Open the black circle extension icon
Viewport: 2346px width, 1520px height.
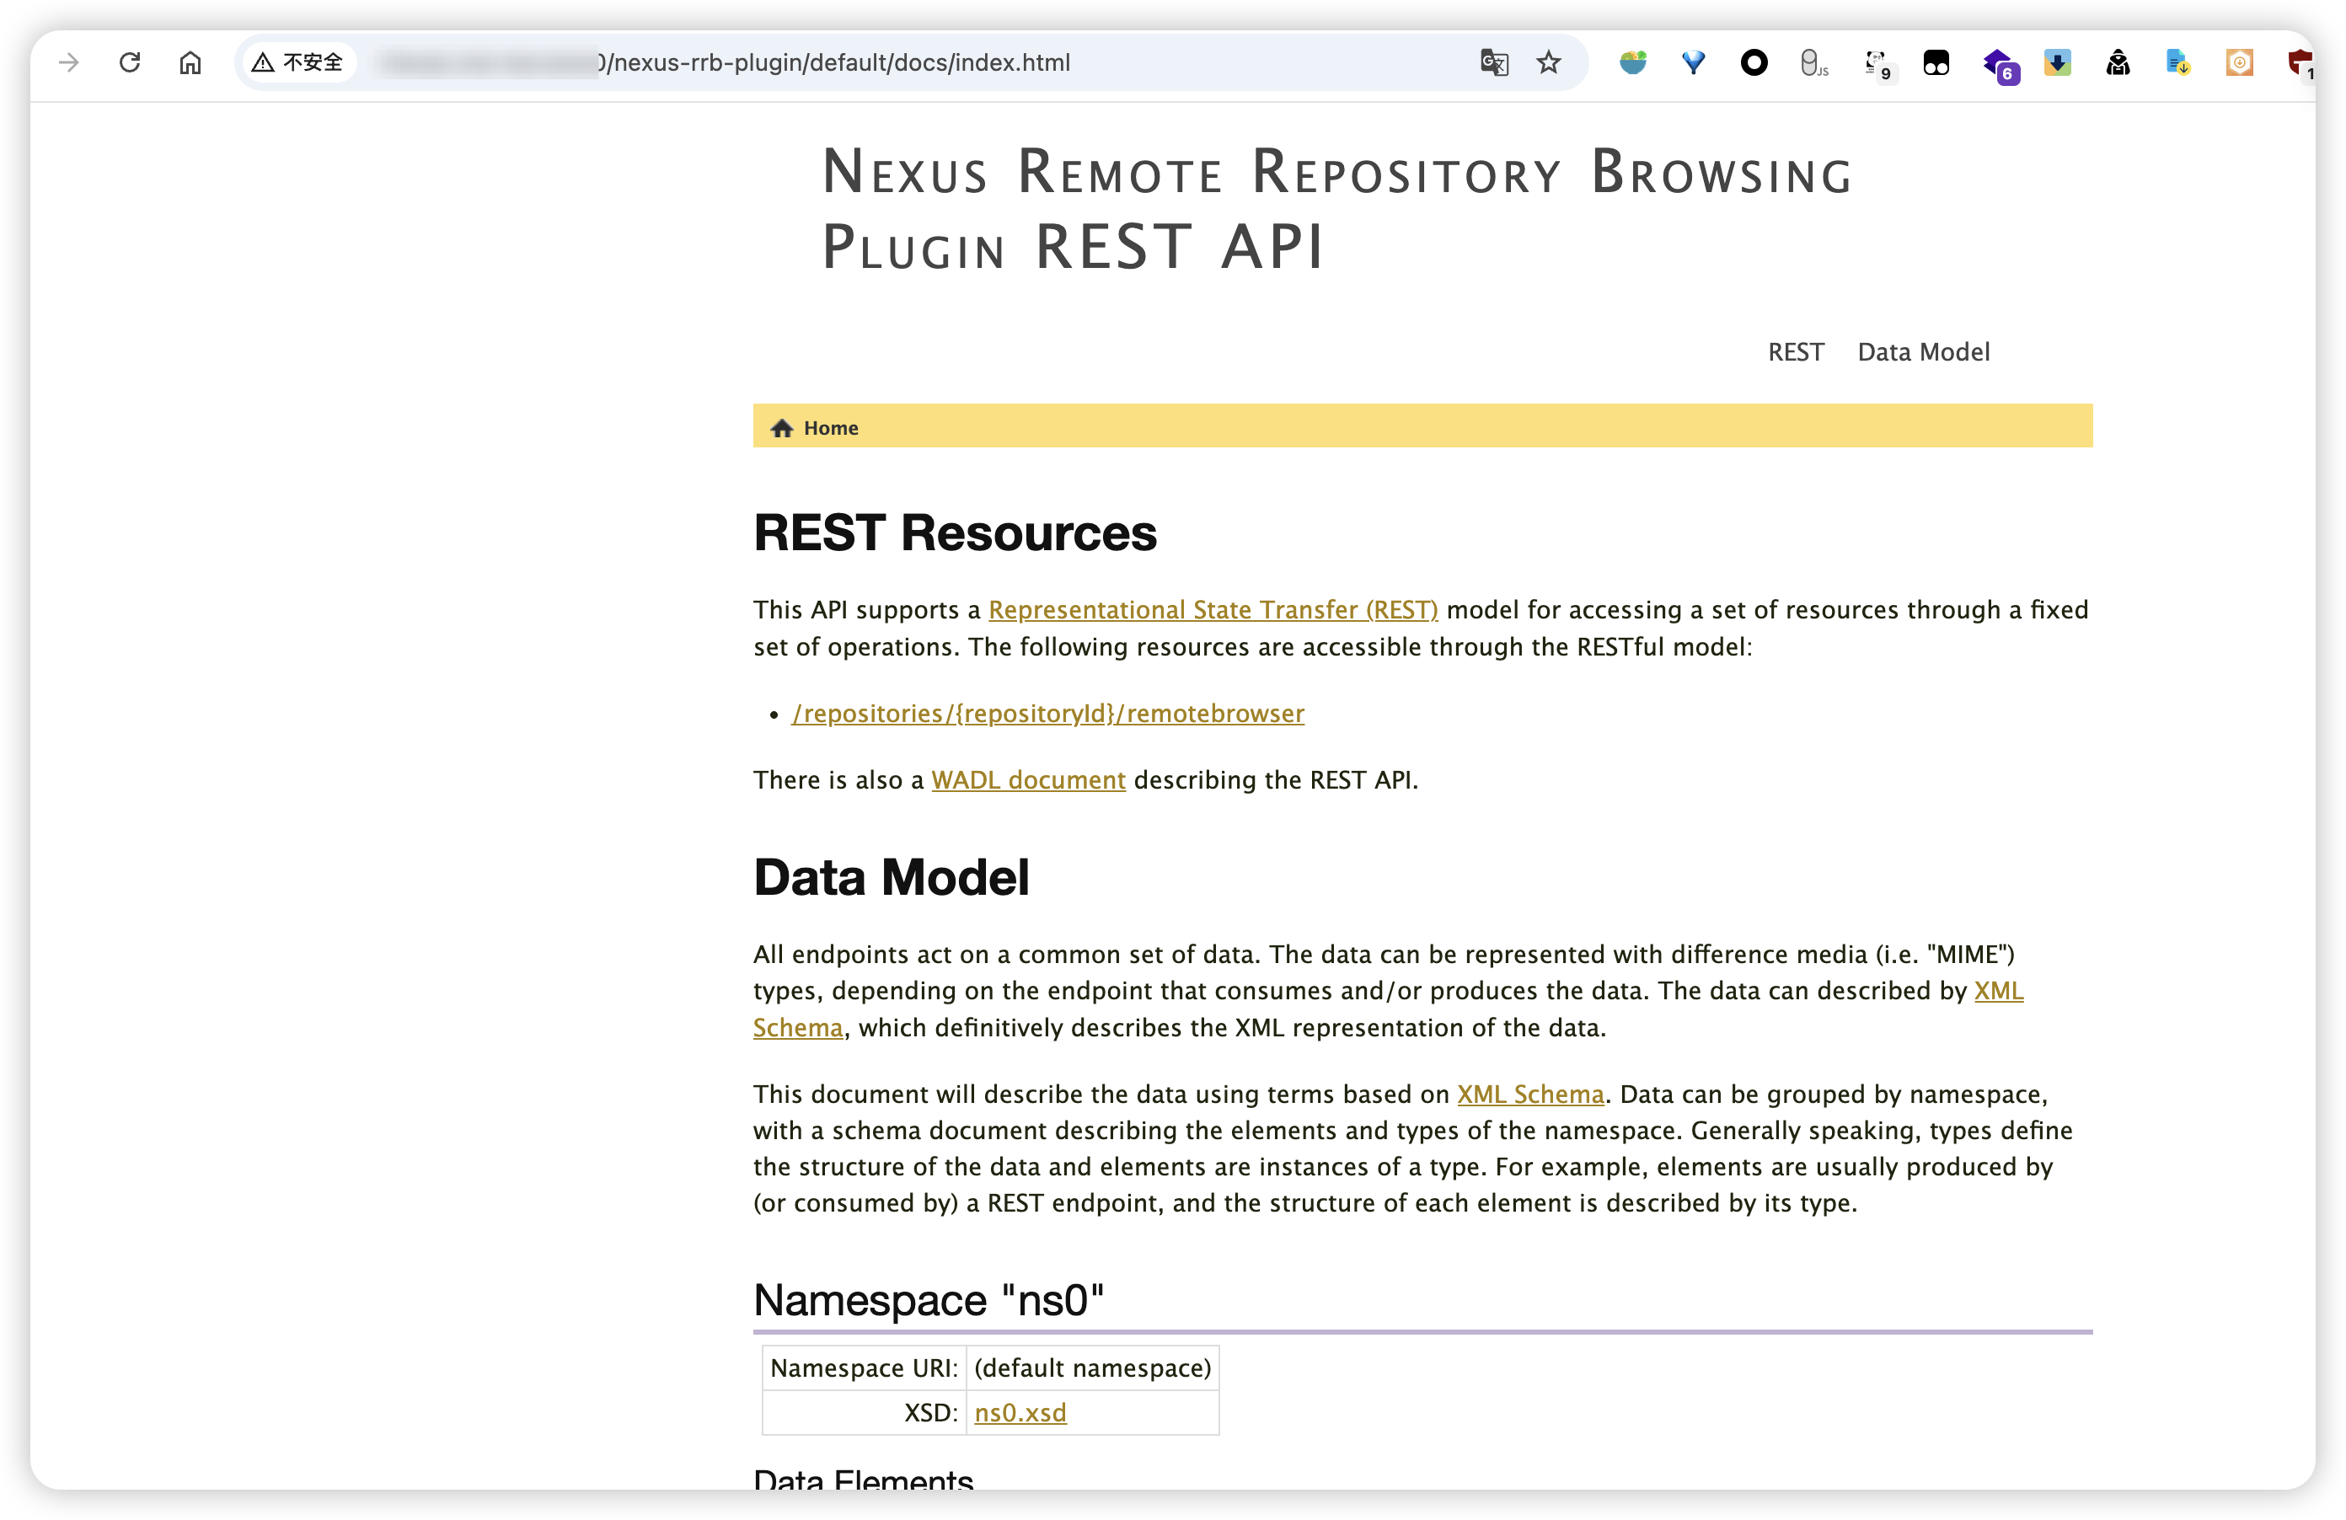click(1754, 62)
